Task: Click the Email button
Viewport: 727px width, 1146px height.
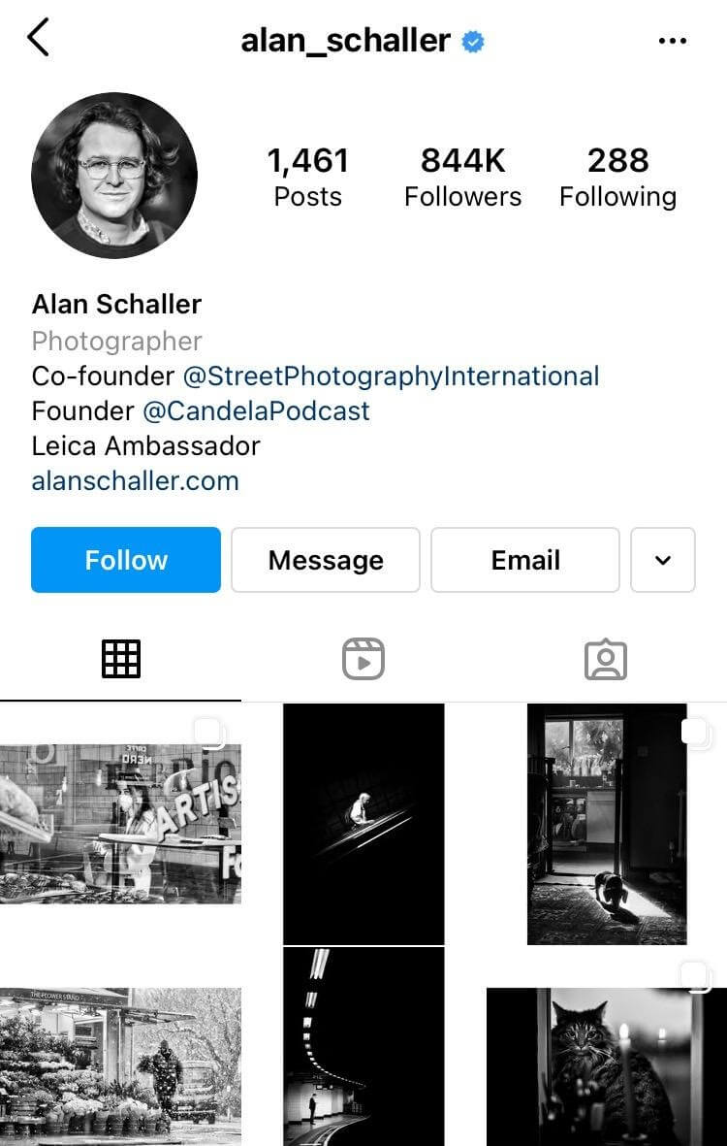Action: [525, 560]
